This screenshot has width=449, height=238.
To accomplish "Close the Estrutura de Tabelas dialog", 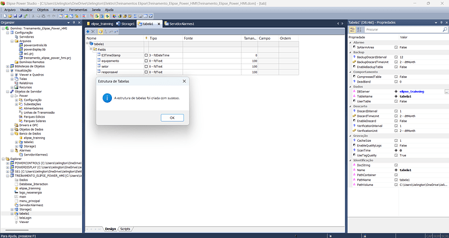I will tap(184, 81).
